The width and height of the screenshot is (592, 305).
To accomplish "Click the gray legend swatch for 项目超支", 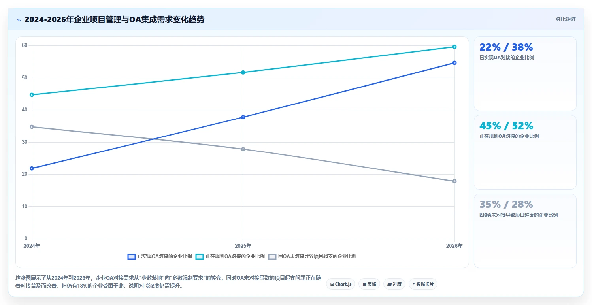I will pos(272,256).
